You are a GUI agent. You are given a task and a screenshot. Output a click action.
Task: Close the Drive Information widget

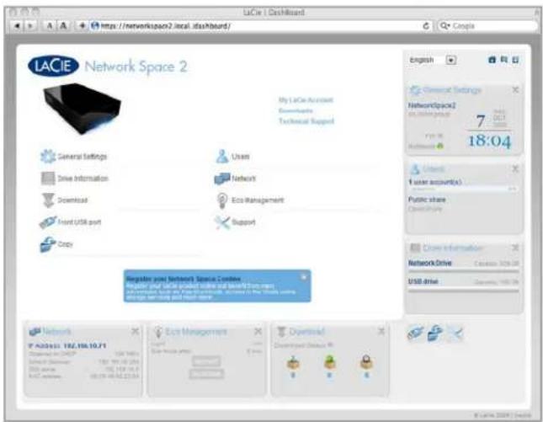pyautogui.click(x=515, y=248)
